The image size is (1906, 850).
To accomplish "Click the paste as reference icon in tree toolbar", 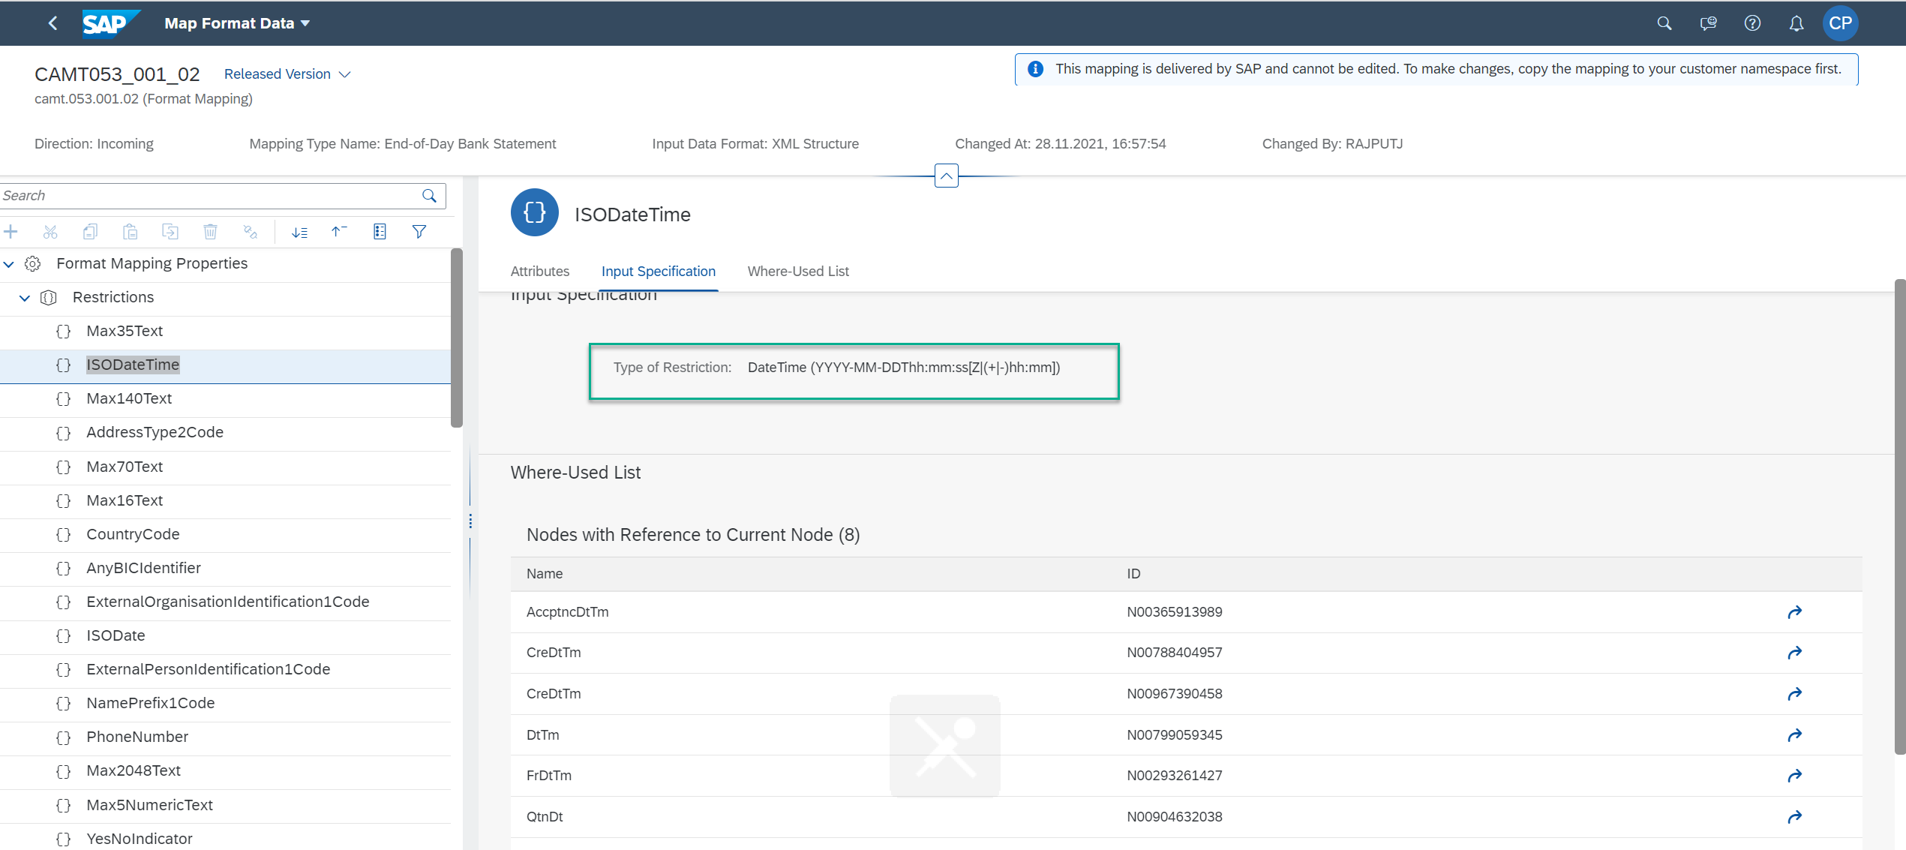I will tap(170, 232).
